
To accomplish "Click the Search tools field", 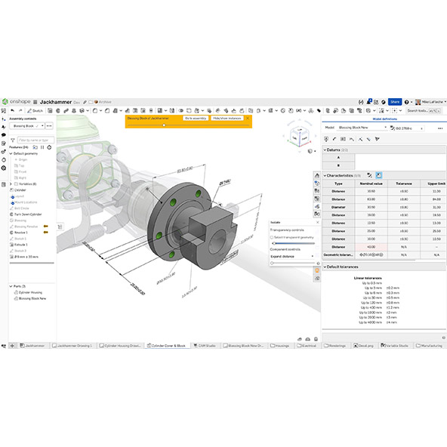I will click(424, 110).
